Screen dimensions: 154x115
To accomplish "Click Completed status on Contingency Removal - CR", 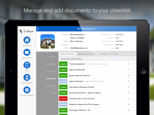I will 63,110.
